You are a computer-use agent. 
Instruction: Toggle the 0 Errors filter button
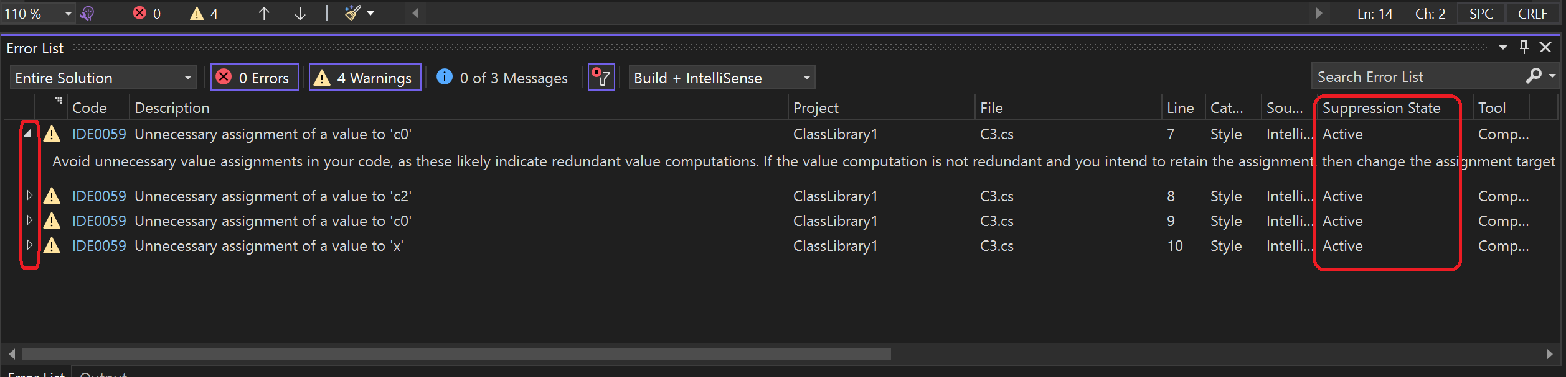pyautogui.click(x=254, y=77)
